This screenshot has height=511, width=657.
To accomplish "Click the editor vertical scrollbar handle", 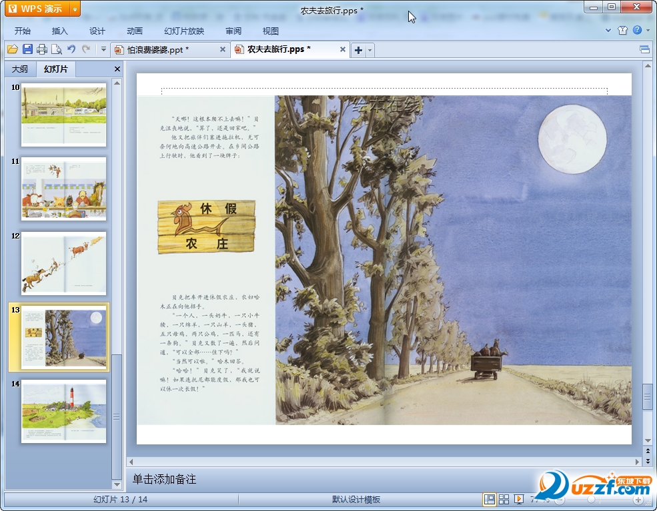I will coord(648,396).
